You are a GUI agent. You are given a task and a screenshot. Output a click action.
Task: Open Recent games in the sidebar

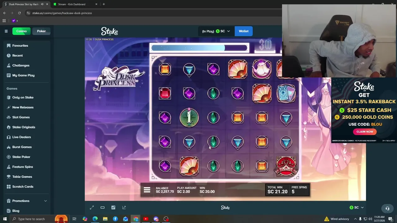pyautogui.click(x=17, y=55)
